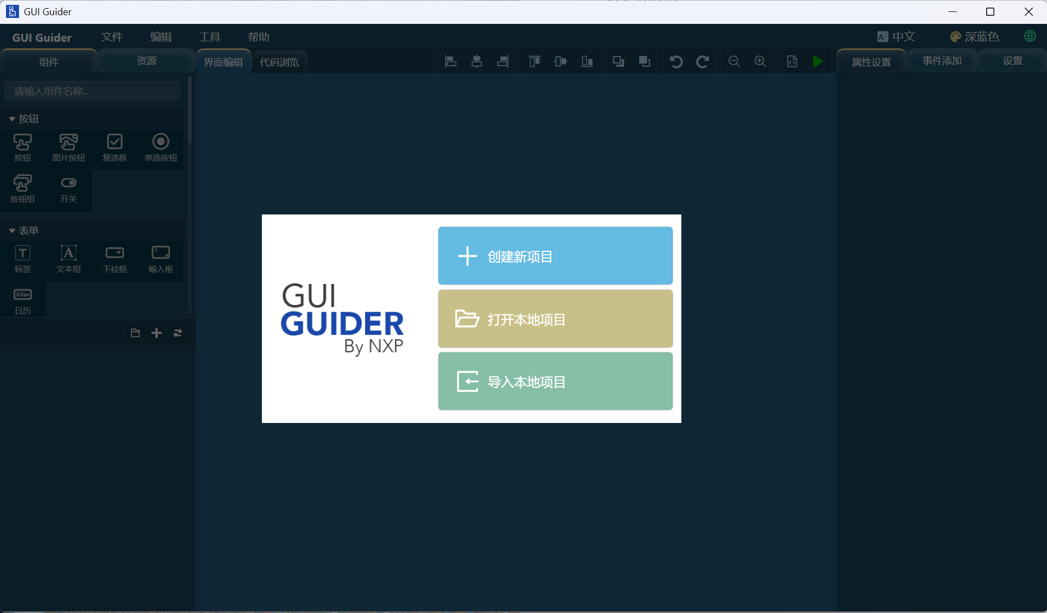Zoom in using the magnifier plus icon
1047x613 pixels.
(x=760, y=61)
